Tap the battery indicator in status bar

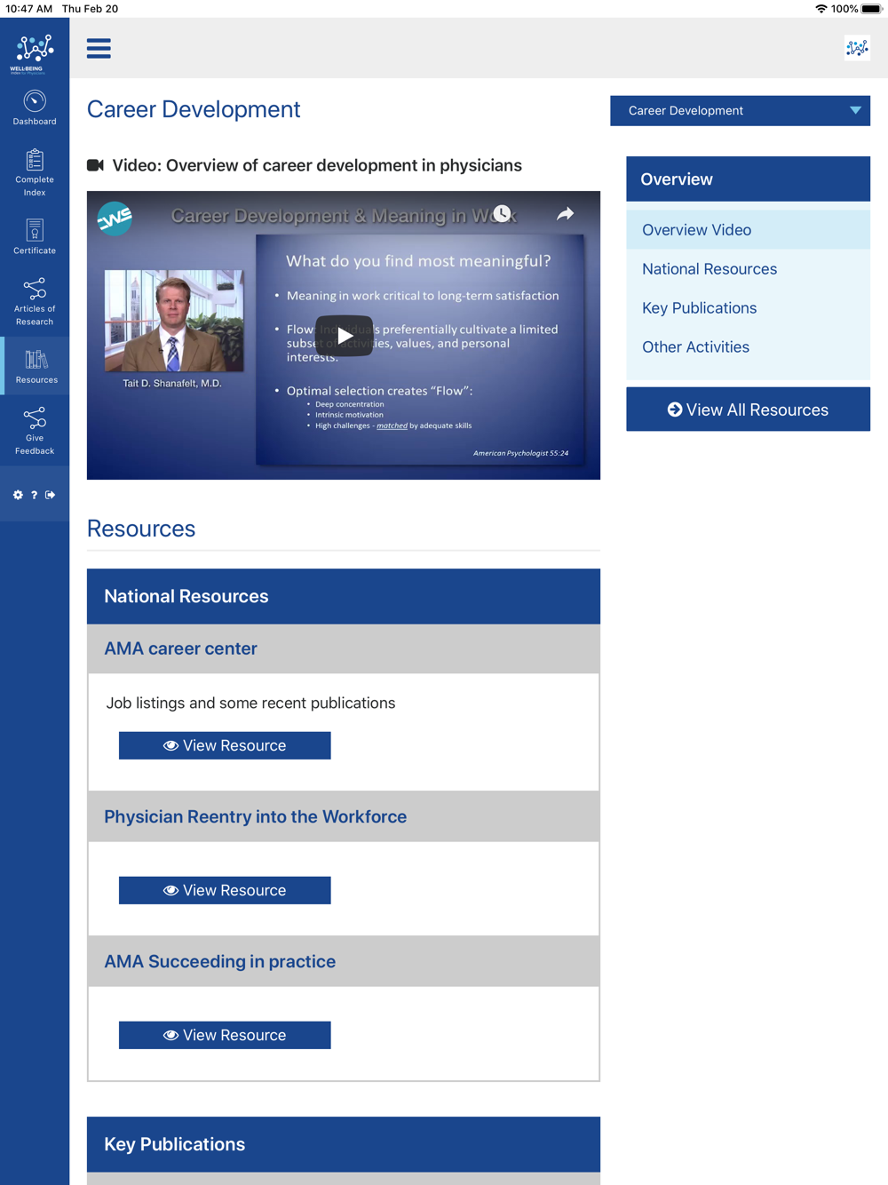tap(871, 9)
